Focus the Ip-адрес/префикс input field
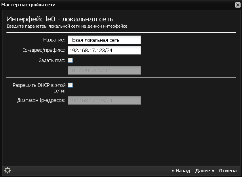 tap(104, 50)
